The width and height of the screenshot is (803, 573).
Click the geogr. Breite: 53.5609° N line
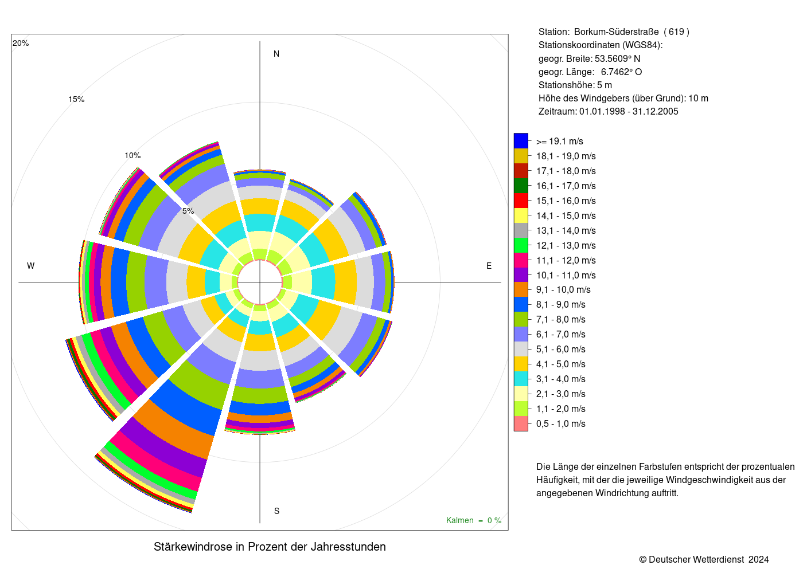tap(589, 58)
